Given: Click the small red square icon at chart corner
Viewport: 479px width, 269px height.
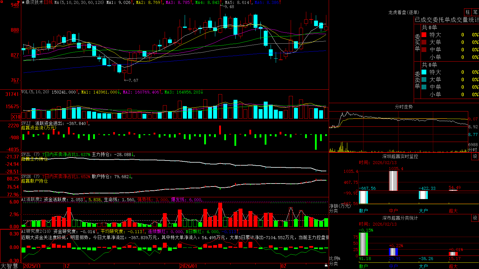Looking at the screenshot, I should coord(1,2).
